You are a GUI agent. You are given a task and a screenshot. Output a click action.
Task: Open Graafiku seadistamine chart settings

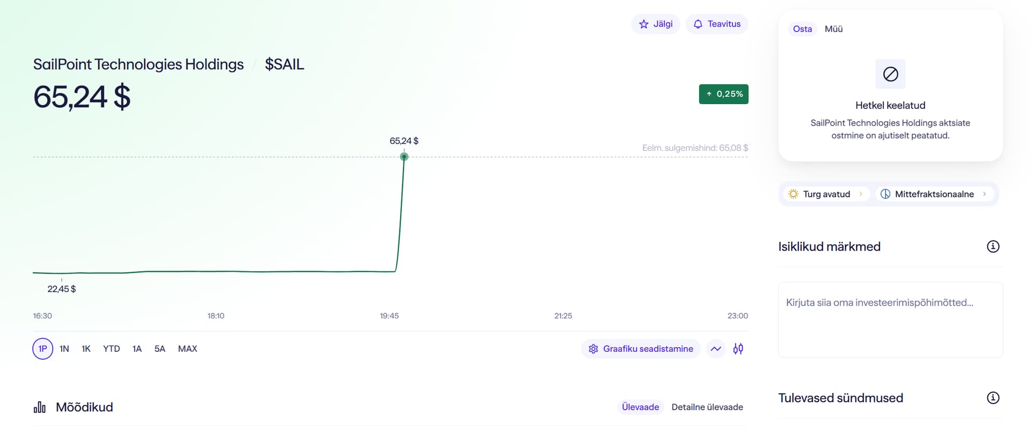coord(641,349)
